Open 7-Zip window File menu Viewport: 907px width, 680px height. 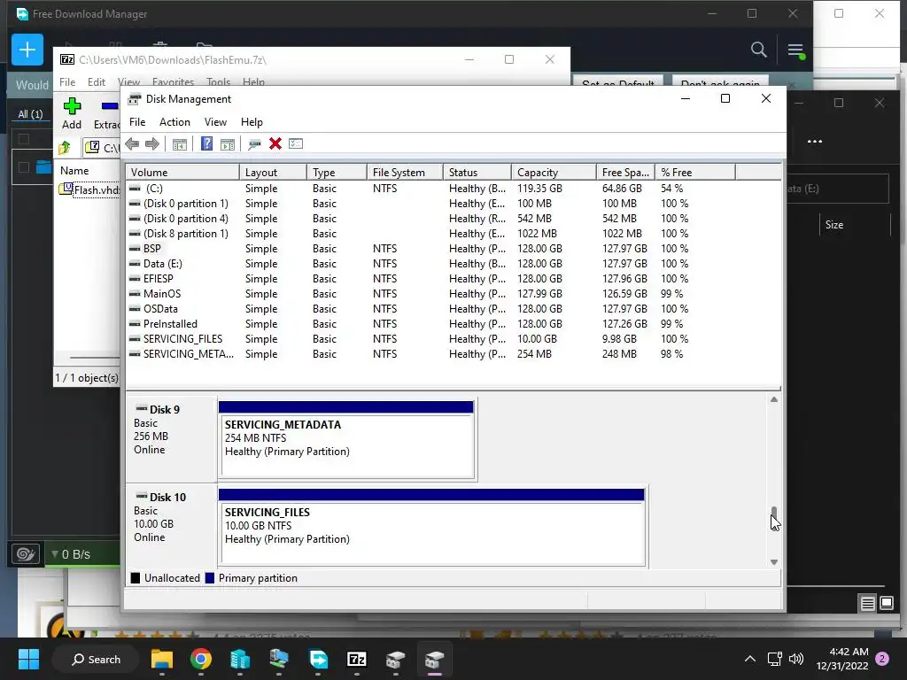coord(67,82)
